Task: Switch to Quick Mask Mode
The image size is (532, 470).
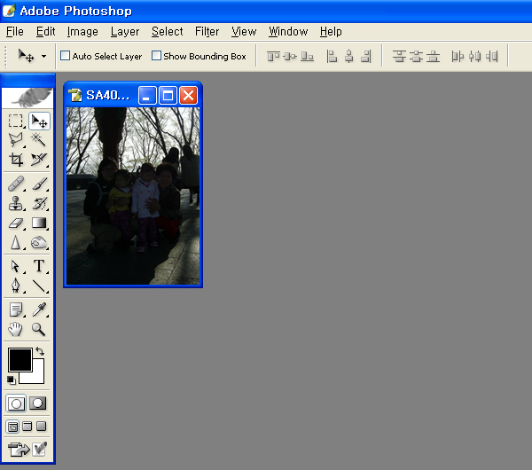Action: (37, 403)
